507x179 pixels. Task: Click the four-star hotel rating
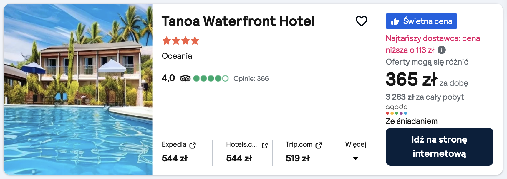pos(181,40)
